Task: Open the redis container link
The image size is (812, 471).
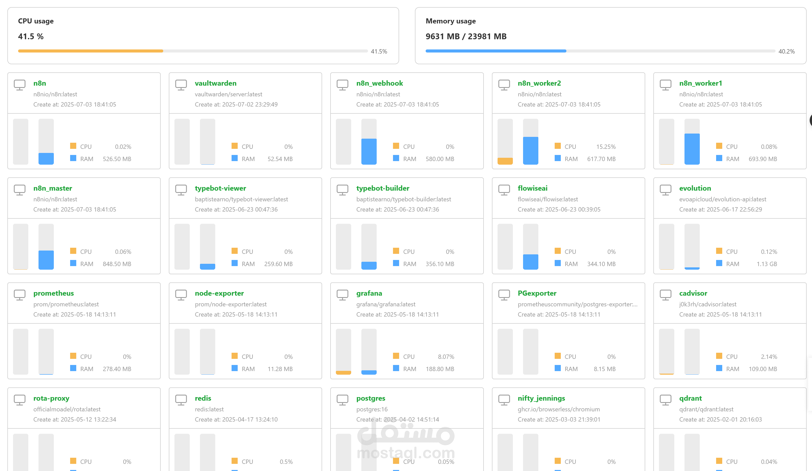Action: [x=203, y=398]
